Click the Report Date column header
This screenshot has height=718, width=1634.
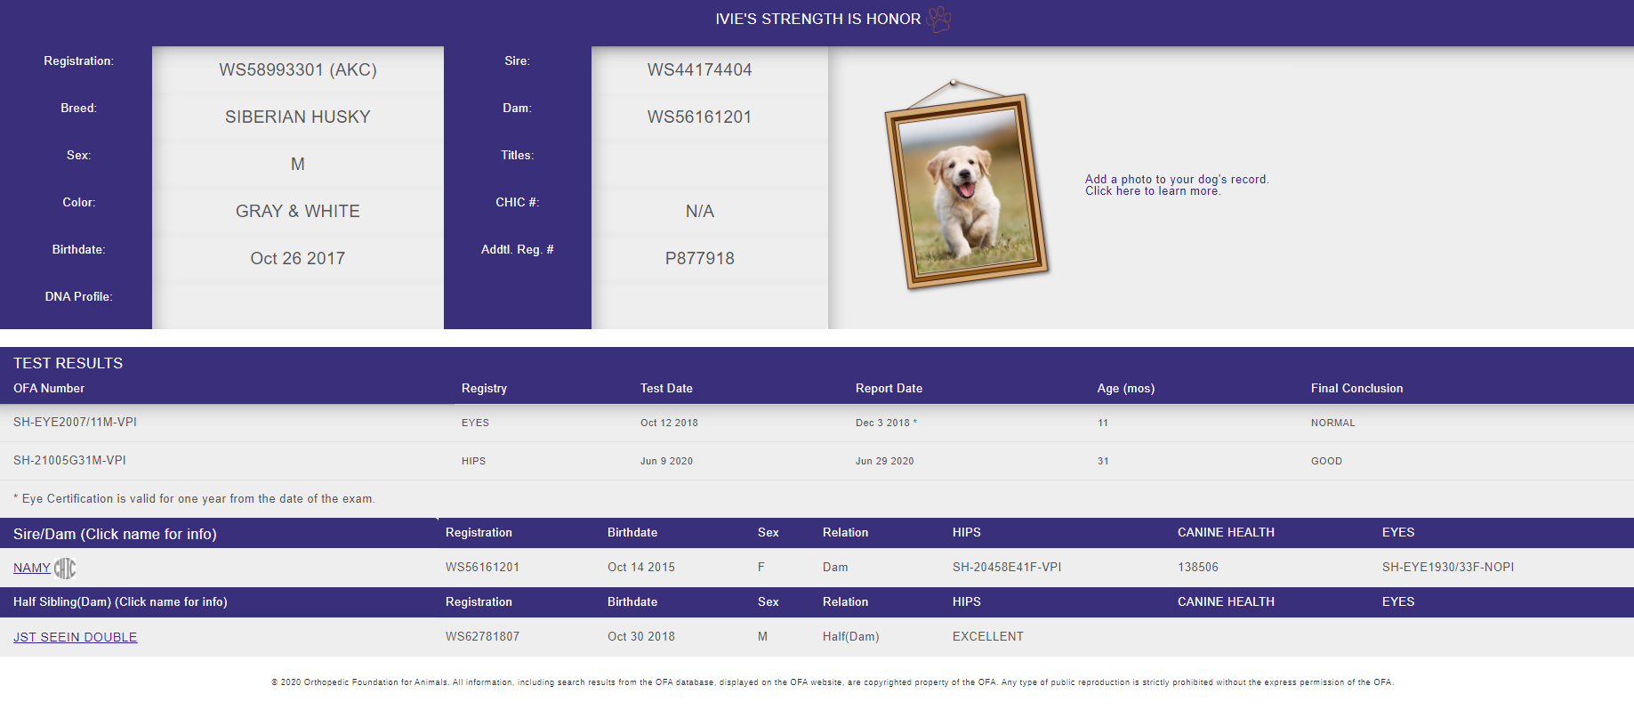pos(889,389)
